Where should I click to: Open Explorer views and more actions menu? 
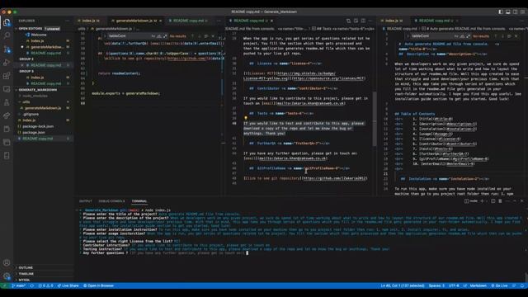(x=68, y=21)
